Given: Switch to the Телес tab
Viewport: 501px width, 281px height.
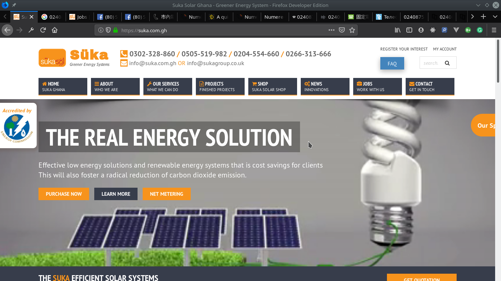Looking at the screenshot, I should 386,17.
